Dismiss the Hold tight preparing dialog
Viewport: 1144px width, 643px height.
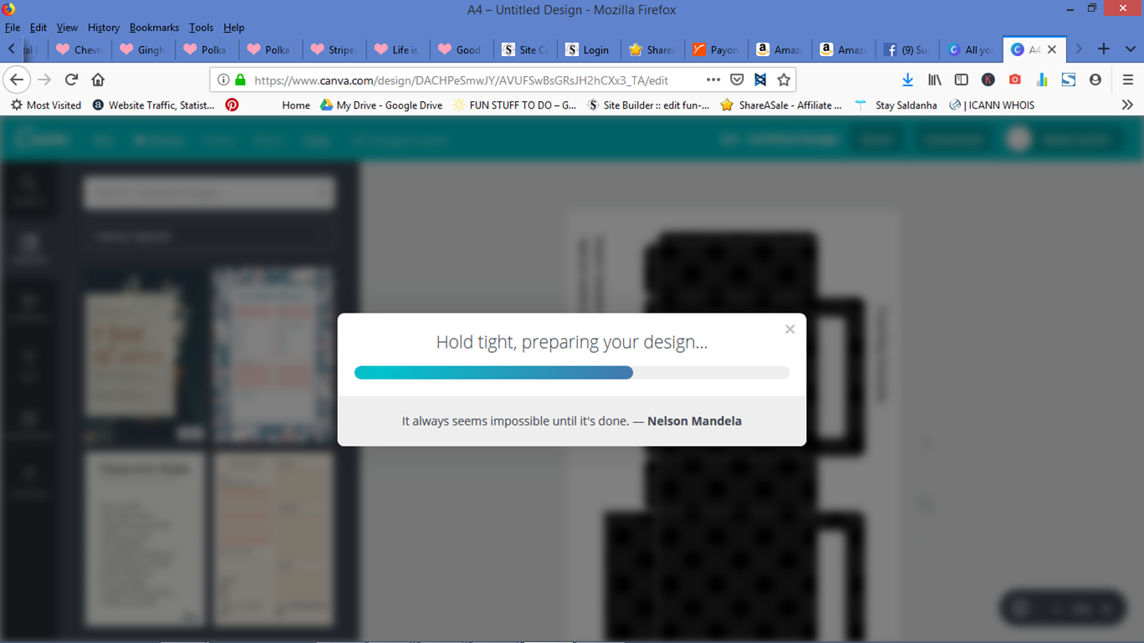tap(789, 329)
